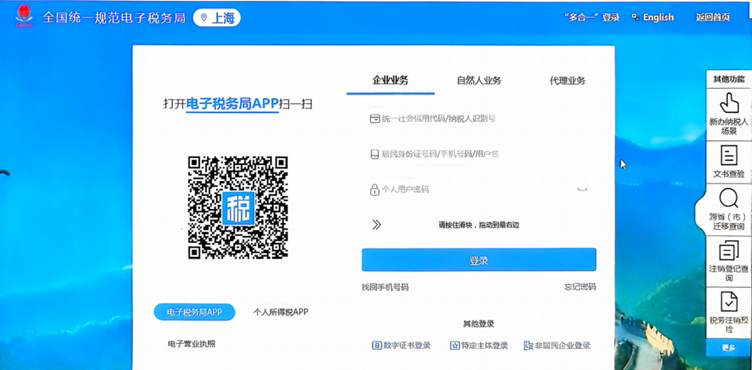The image size is (752, 370).
Task: Open the 上海 region selector
Action: [x=217, y=18]
